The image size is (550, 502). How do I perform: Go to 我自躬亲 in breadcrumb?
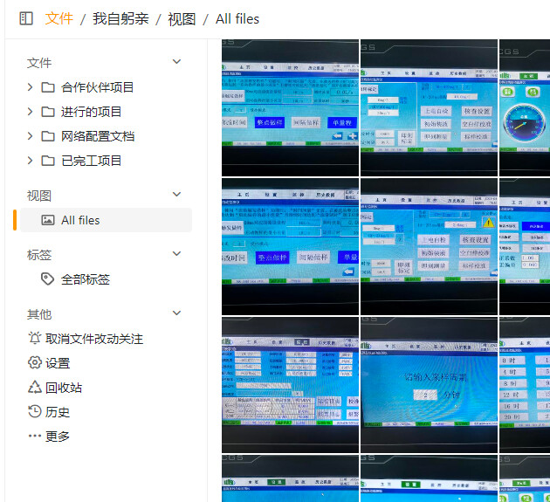tap(120, 18)
